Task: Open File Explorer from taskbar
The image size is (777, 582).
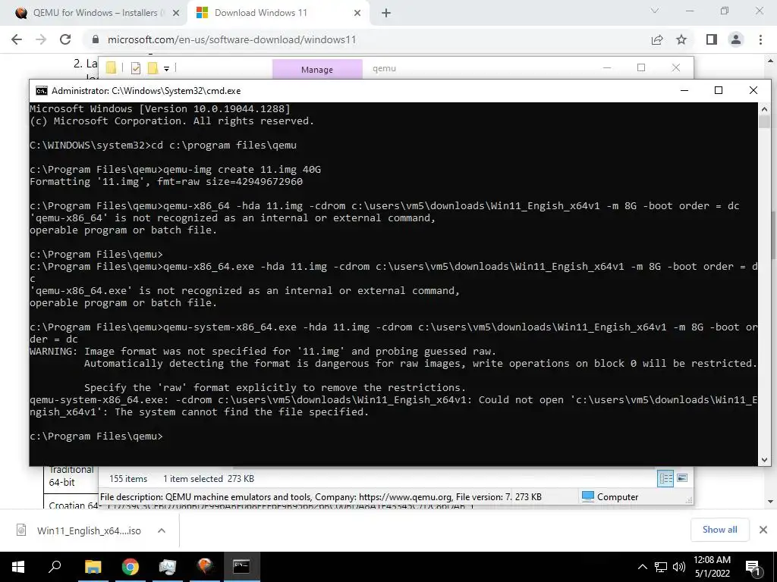Action: pos(93,567)
